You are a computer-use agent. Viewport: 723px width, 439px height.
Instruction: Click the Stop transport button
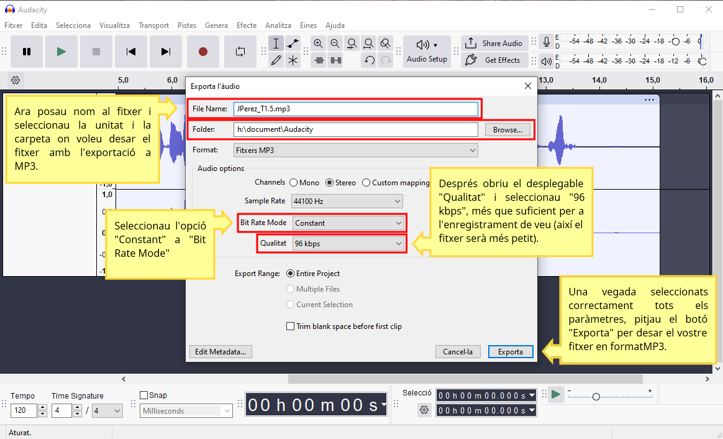coord(96,52)
